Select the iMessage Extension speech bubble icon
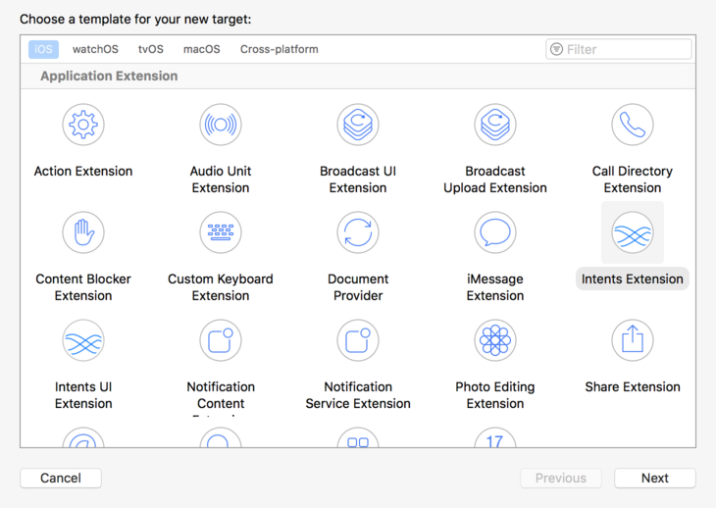The height and width of the screenshot is (508, 716). click(495, 233)
